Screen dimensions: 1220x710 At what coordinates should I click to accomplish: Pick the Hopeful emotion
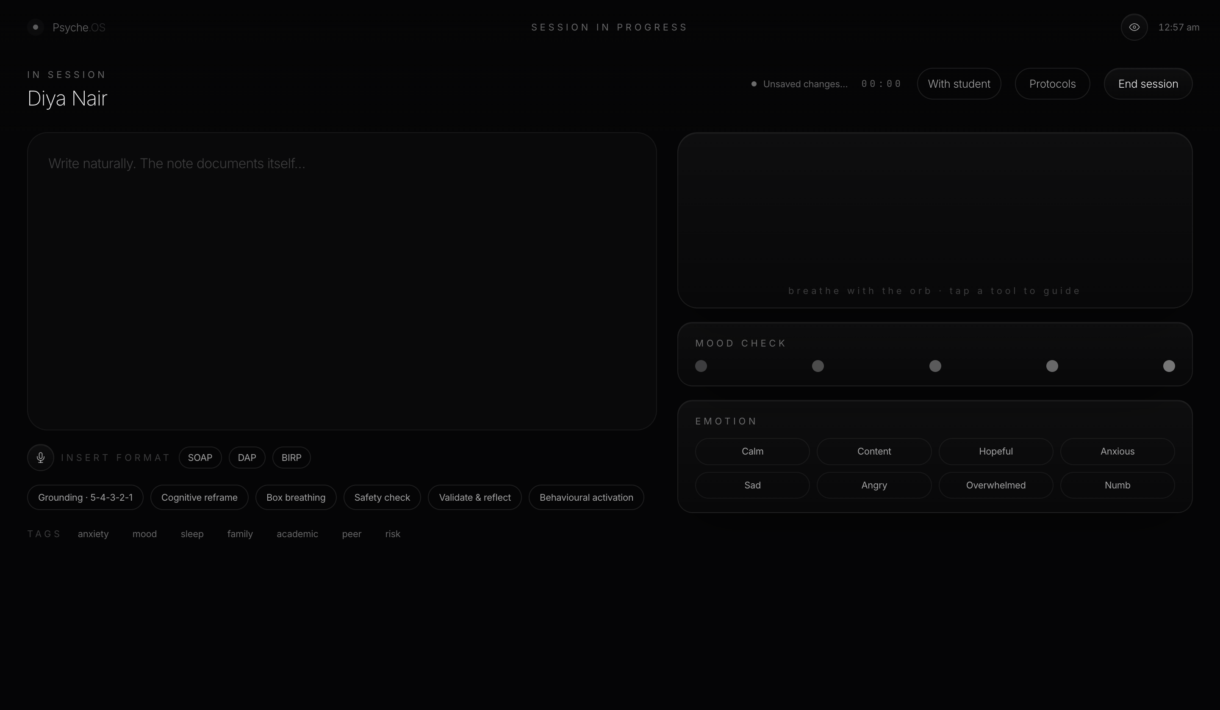[x=995, y=451]
